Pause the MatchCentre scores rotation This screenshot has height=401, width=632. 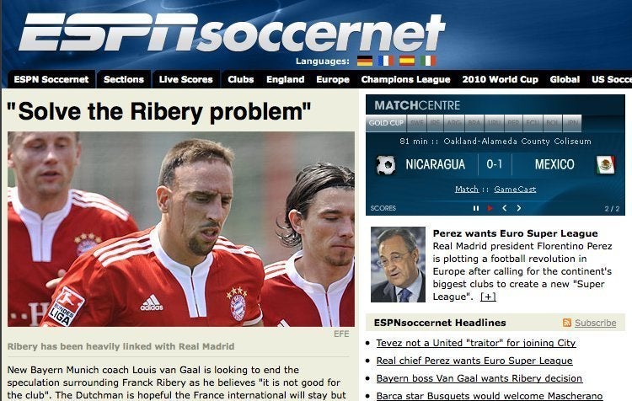coord(476,208)
